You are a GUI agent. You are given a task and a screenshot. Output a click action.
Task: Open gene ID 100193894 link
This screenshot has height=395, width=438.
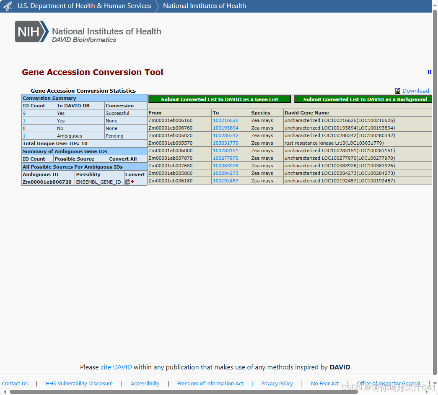225,128
